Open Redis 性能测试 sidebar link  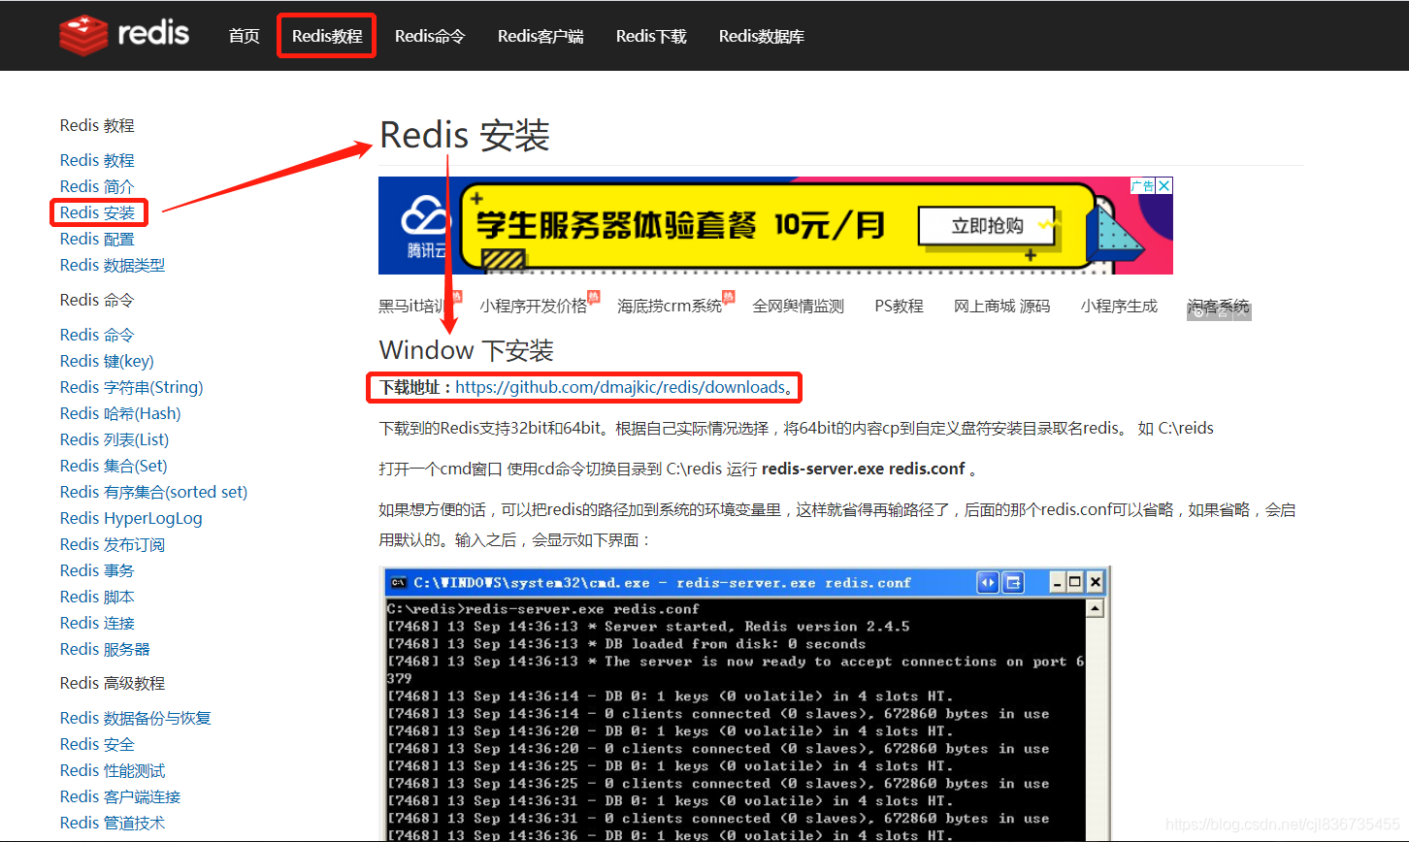tap(113, 770)
